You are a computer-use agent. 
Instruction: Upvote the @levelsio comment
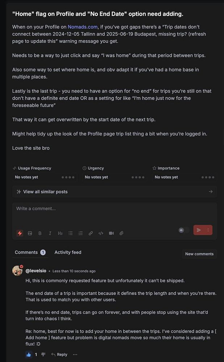[x=29, y=354]
